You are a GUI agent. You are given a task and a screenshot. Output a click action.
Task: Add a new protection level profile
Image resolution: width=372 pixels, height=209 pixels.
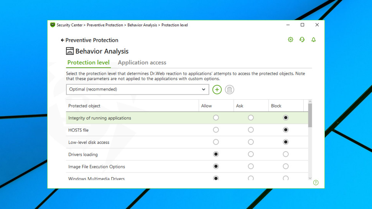217,90
